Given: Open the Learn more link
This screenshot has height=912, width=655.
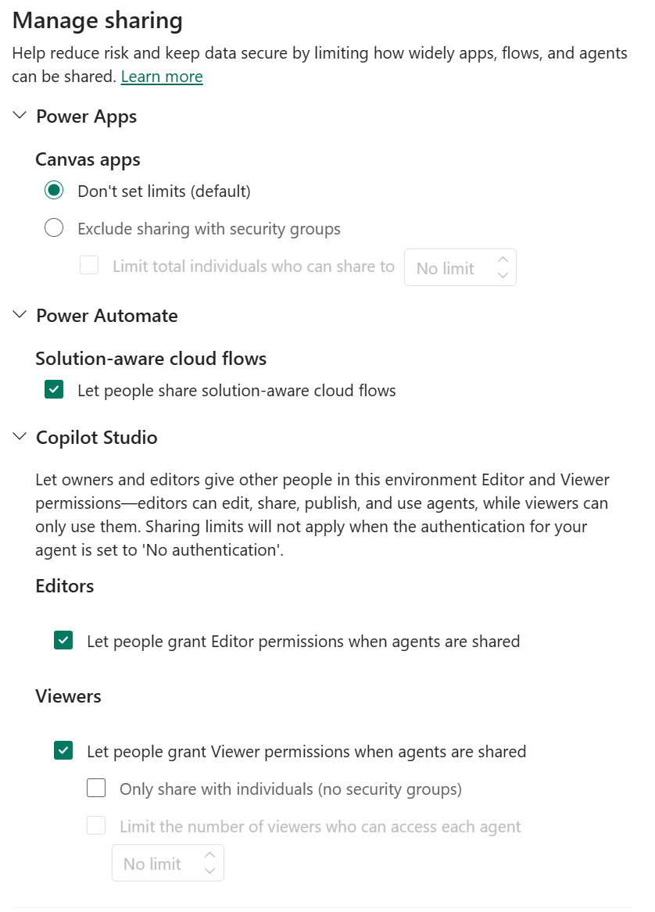Looking at the screenshot, I should click(x=161, y=76).
